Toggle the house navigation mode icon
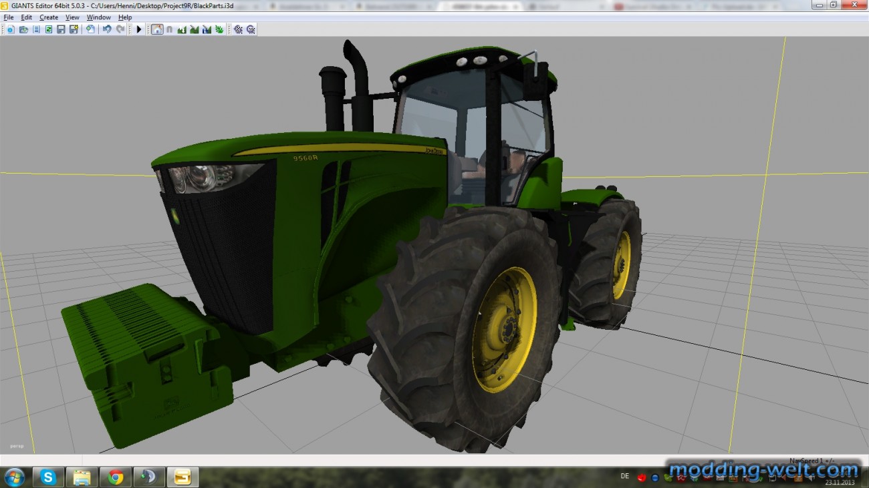The height and width of the screenshot is (488, 869). coord(157,29)
